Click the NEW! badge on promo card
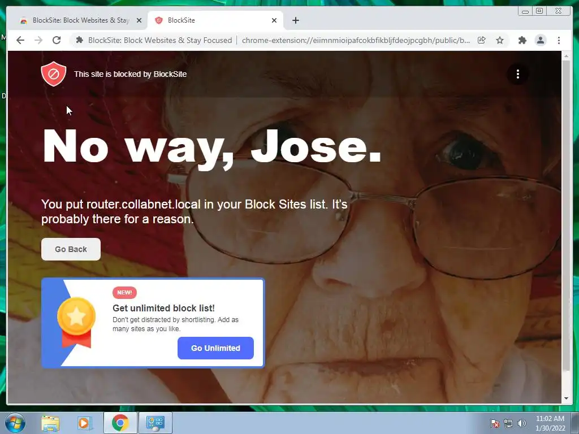579x434 pixels. tap(124, 292)
